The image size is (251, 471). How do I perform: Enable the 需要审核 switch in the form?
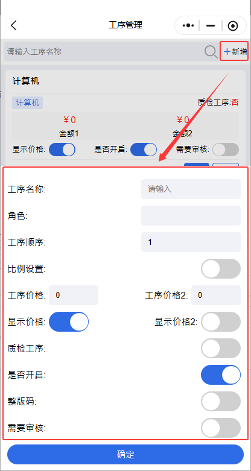(x=221, y=428)
